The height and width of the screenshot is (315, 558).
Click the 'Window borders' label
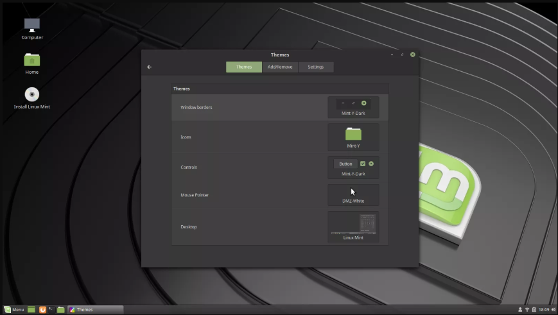196,107
